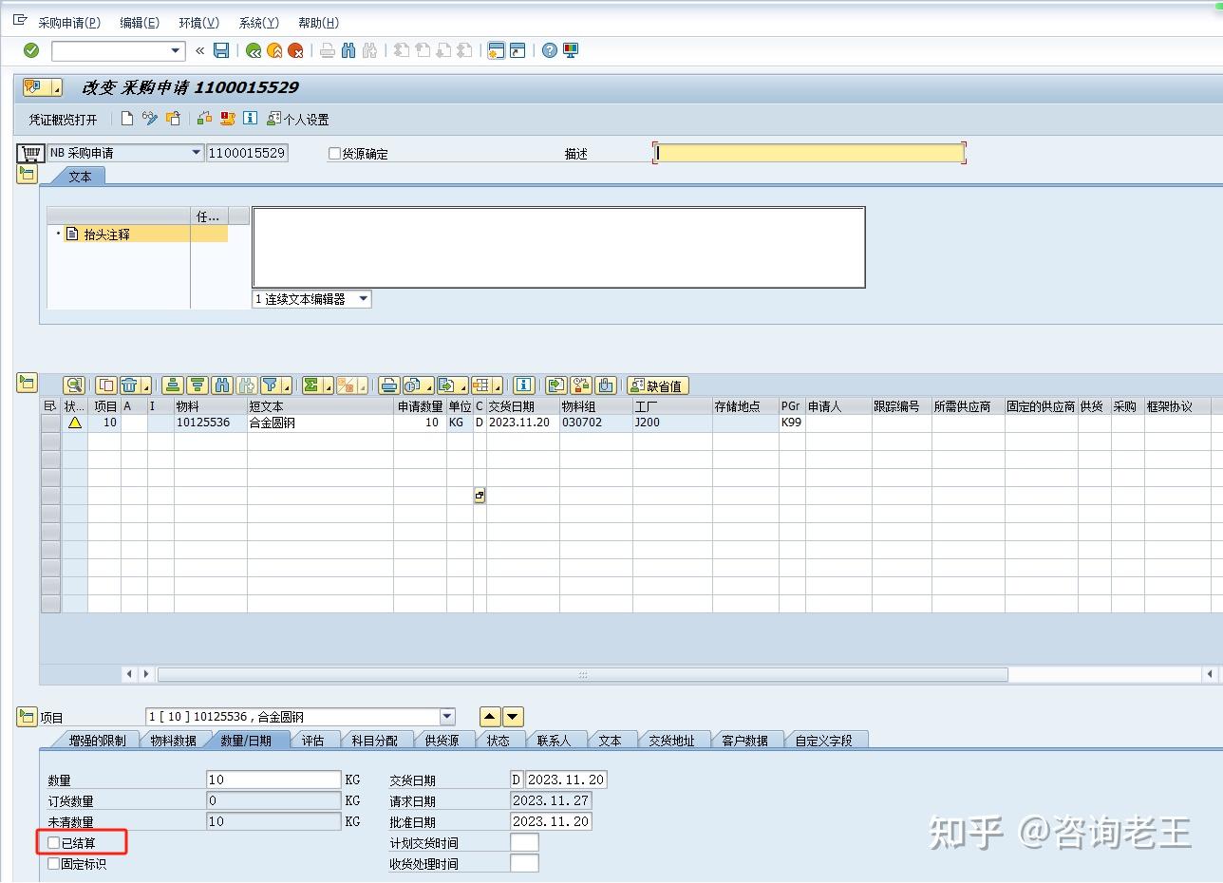Image resolution: width=1223 pixels, height=883 pixels.
Task: Open the NB 采购申请 document type dropdown
Action: (197, 152)
